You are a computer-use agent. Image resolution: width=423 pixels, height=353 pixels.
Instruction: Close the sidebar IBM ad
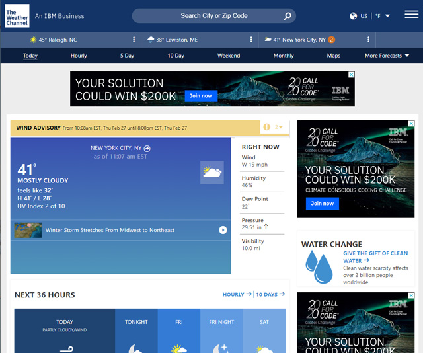[x=411, y=124]
